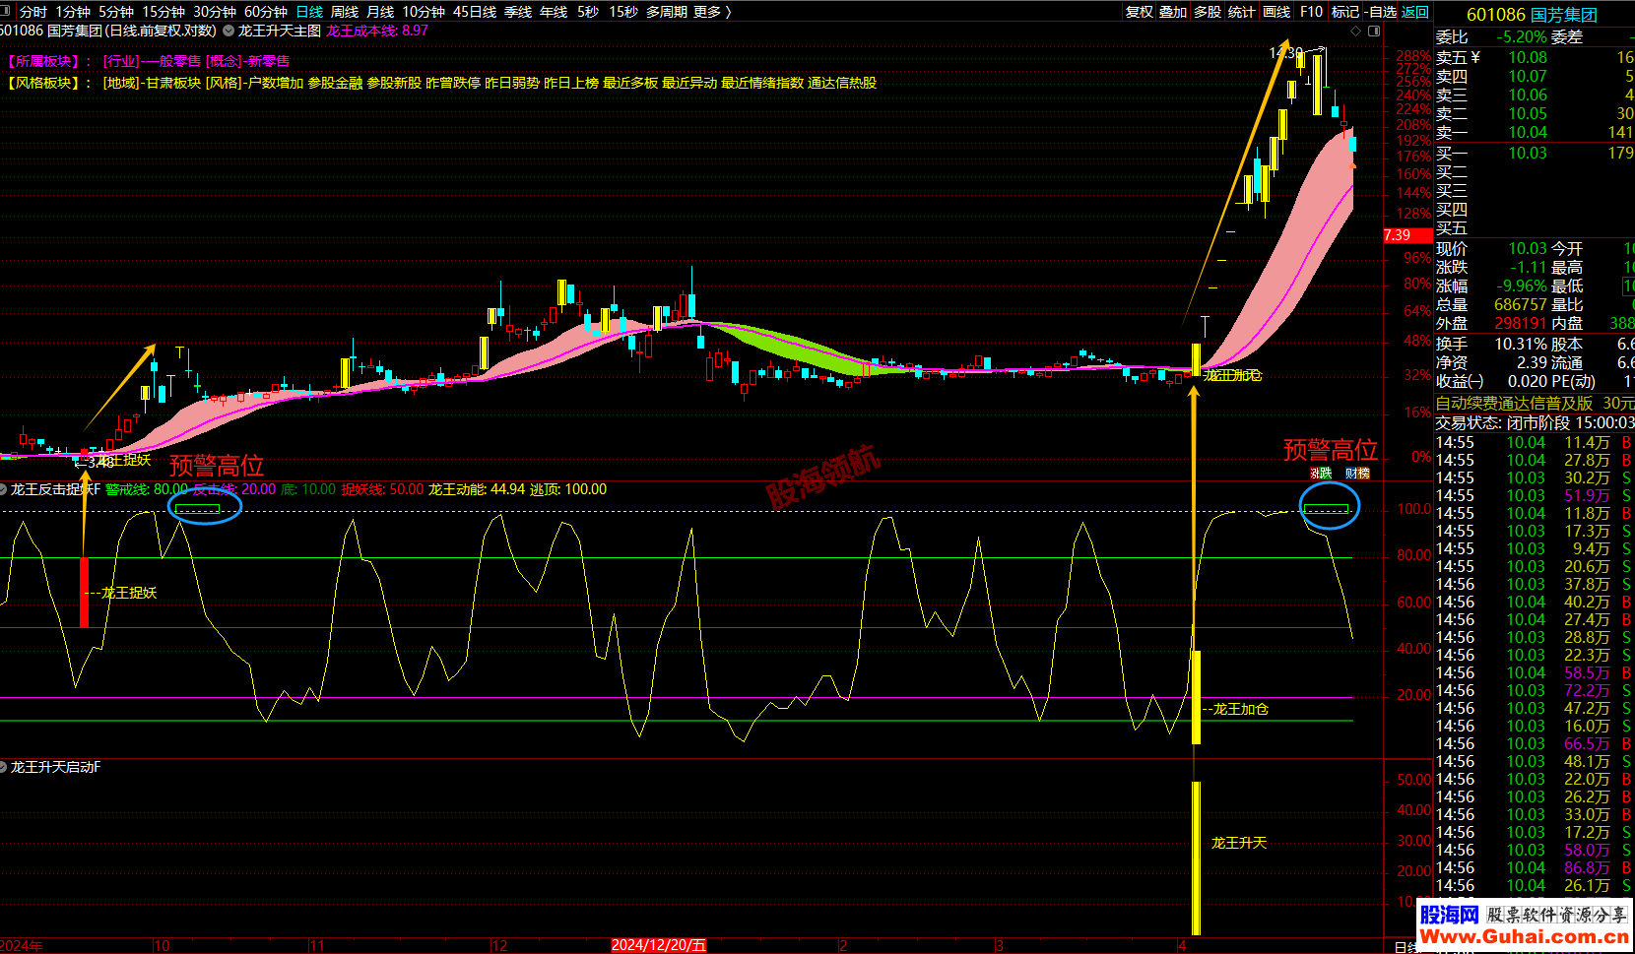Screen dimensions: 1635x954
Task: Click the 涨幅 -9.96% value
Action: click(1522, 286)
